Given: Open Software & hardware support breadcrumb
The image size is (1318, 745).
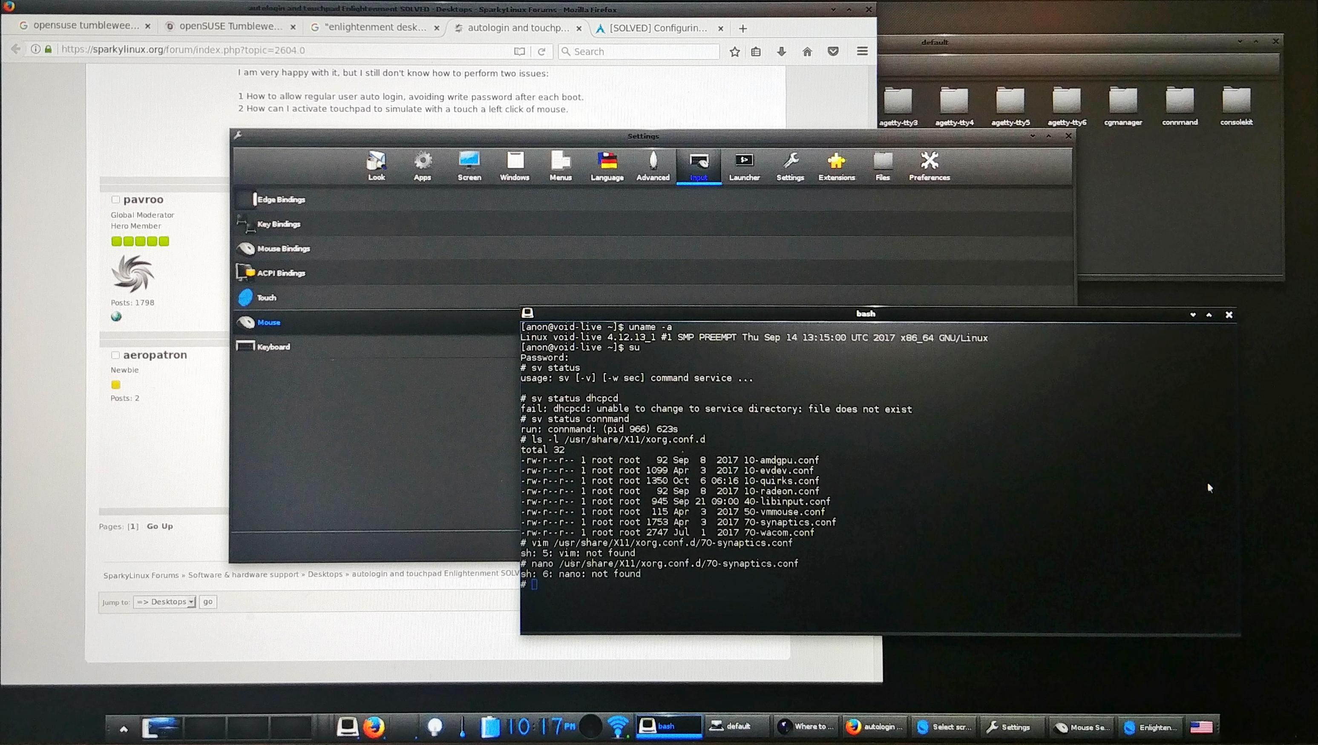Looking at the screenshot, I should (243, 575).
